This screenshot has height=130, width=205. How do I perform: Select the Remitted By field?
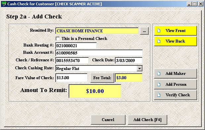[97, 31]
